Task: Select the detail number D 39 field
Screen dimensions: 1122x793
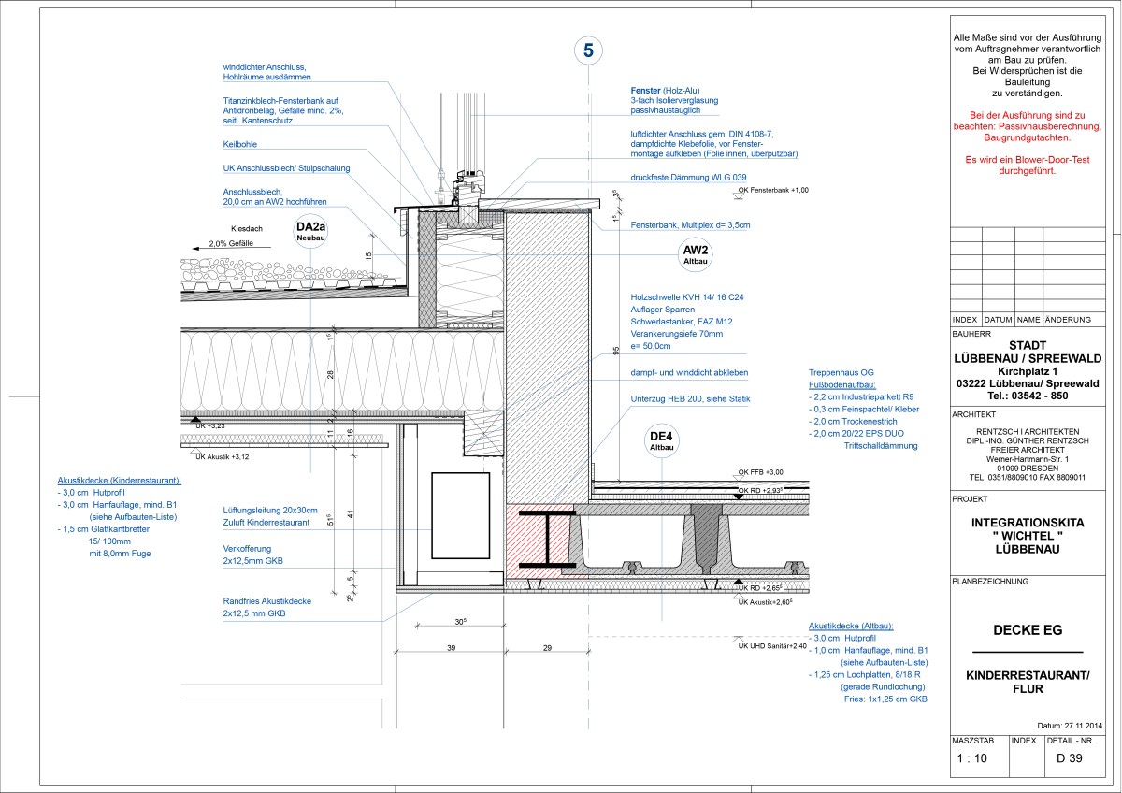Action: 1069,758
